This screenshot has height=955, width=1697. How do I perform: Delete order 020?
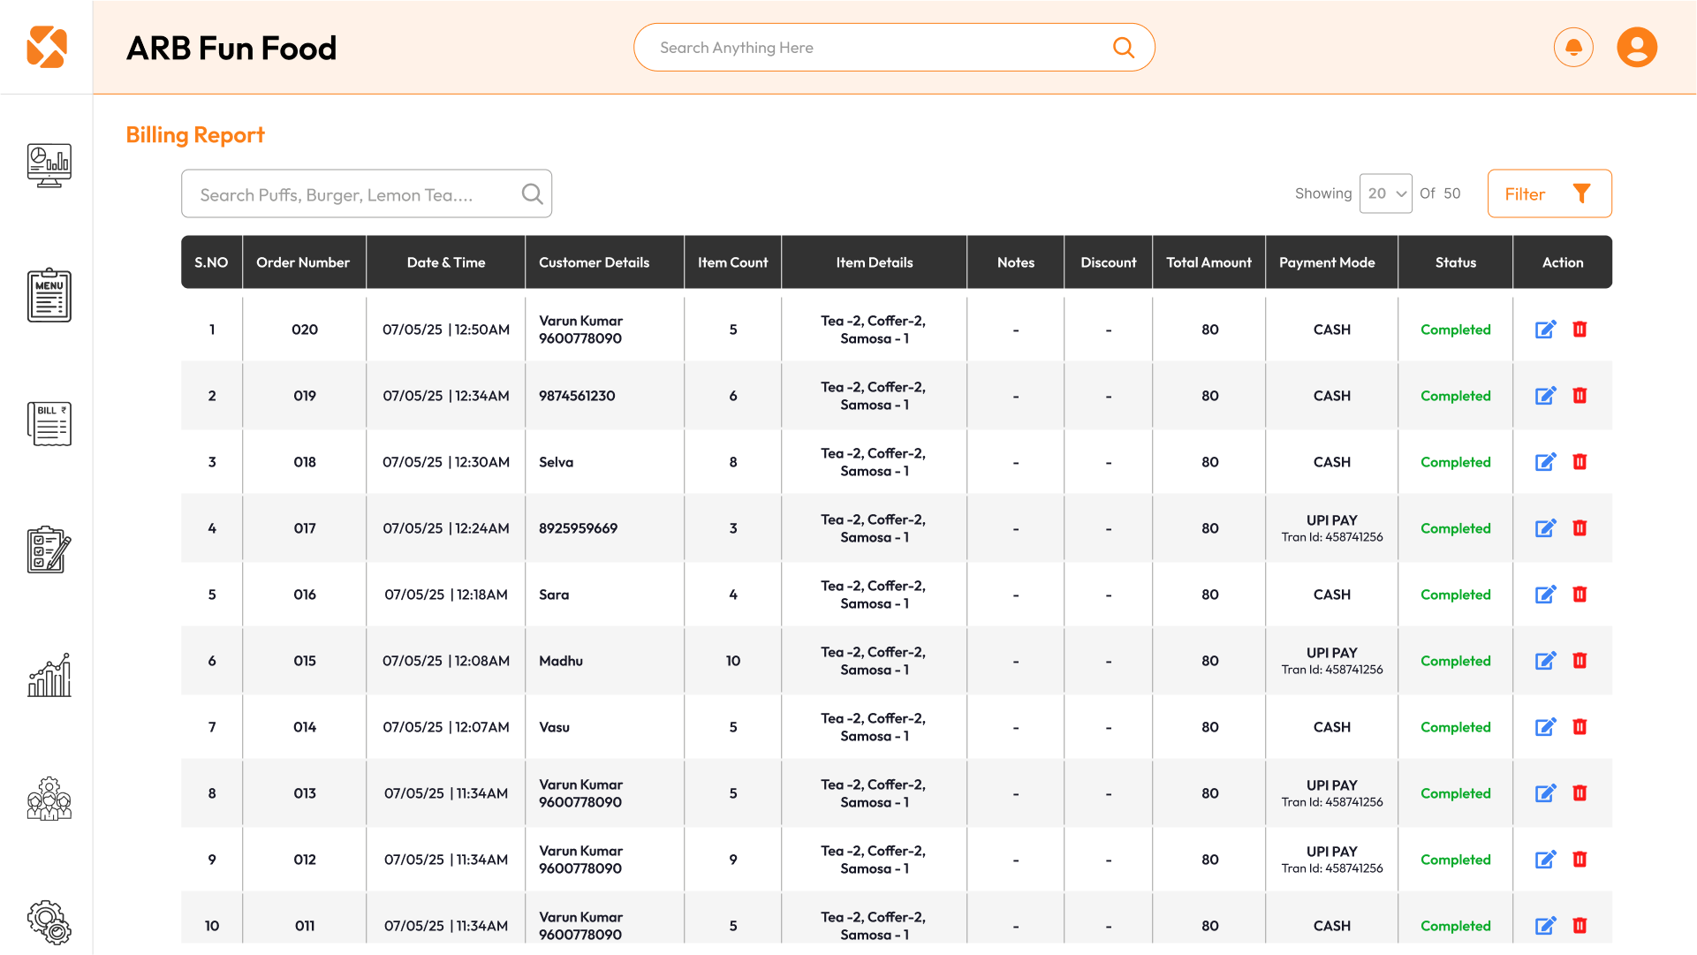click(1580, 330)
